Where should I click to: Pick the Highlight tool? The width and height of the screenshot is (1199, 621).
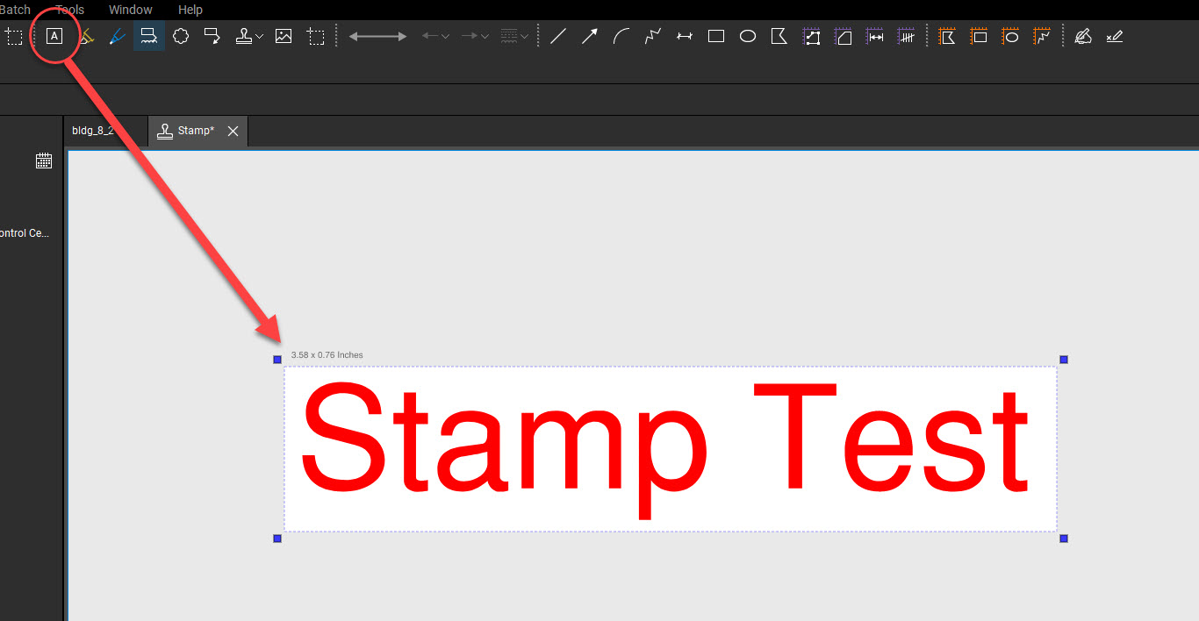coord(86,36)
